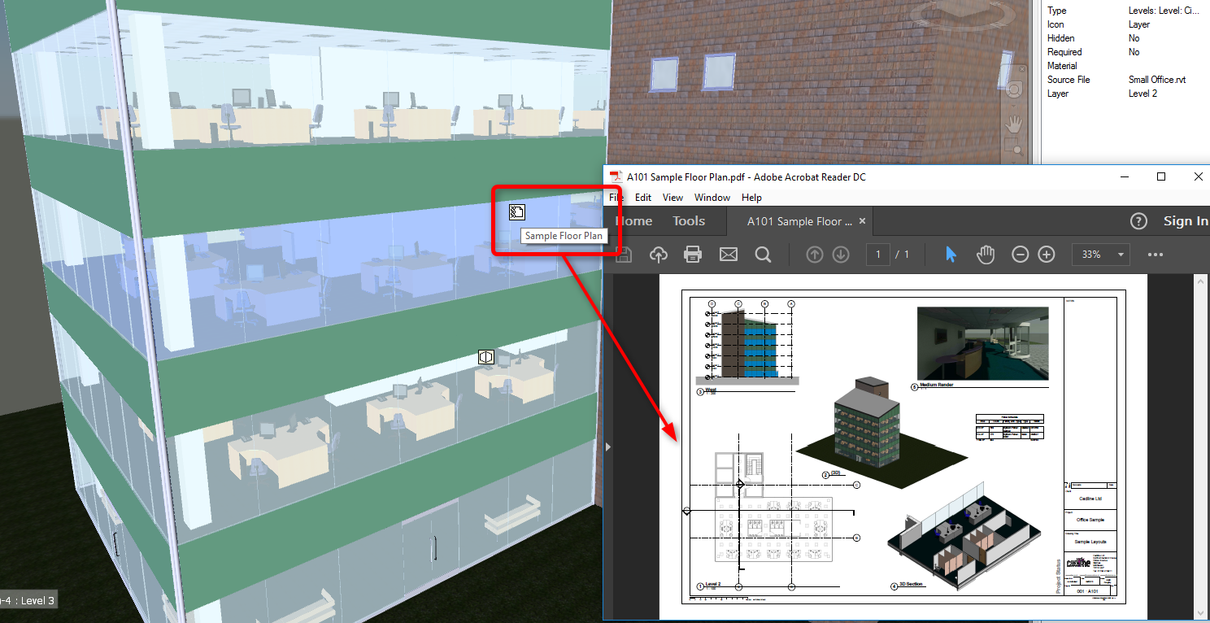1210x623 pixels.
Task: Switch to the Acrobat Tools tab
Action: coord(689,221)
